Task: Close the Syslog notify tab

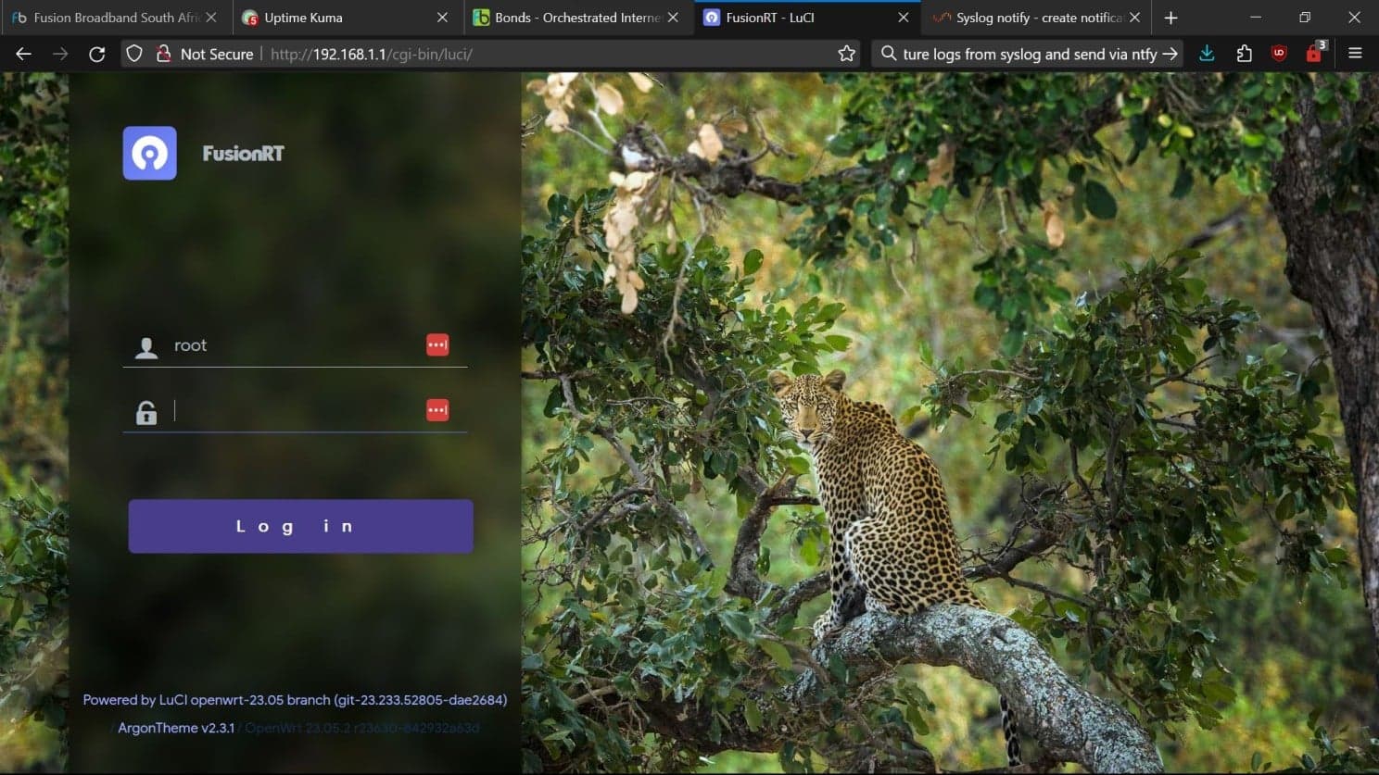Action: (1134, 18)
